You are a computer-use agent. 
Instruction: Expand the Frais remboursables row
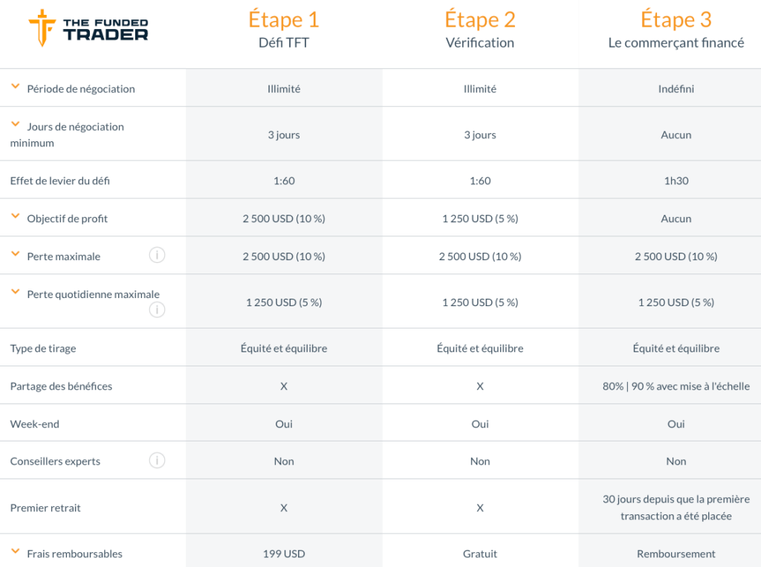[15, 550]
